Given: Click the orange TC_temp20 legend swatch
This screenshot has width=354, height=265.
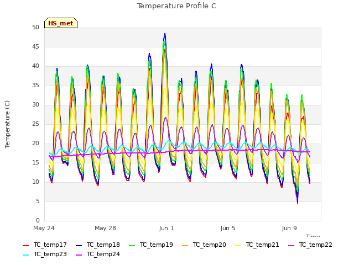Looking at the screenshot, I should tap(185, 245).
